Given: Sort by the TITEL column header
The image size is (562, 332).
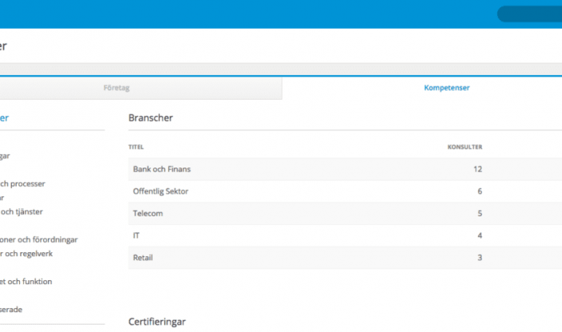Looking at the screenshot, I should point(136,147).
